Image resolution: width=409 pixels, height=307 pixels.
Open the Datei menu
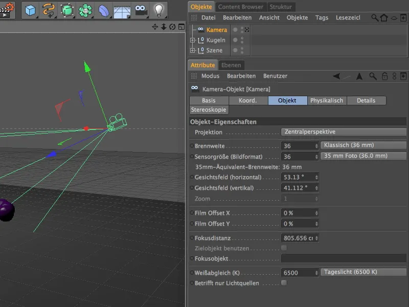(x=209, y=18)
